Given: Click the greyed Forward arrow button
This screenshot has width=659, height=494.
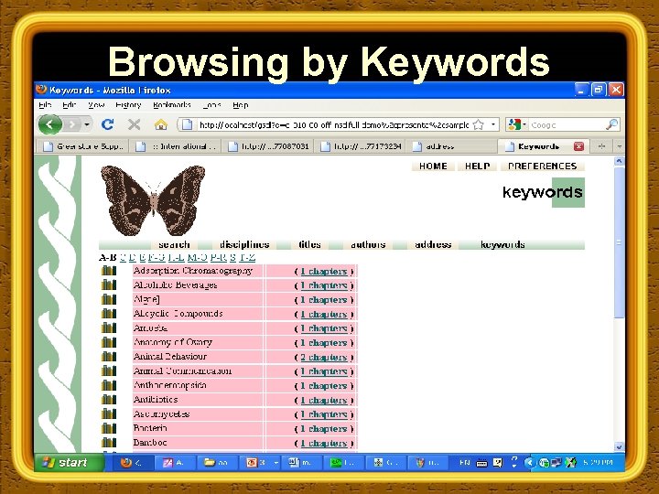Looking at the screenshot, I should tap(72, 124).
